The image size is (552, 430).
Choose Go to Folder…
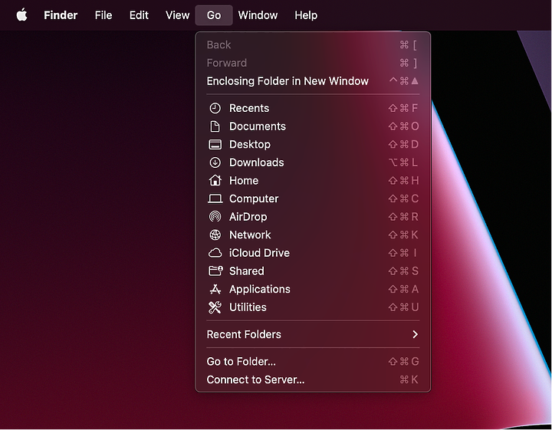313,361
